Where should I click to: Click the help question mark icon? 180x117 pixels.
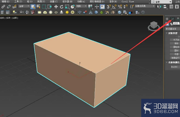[x=143, y=12]
